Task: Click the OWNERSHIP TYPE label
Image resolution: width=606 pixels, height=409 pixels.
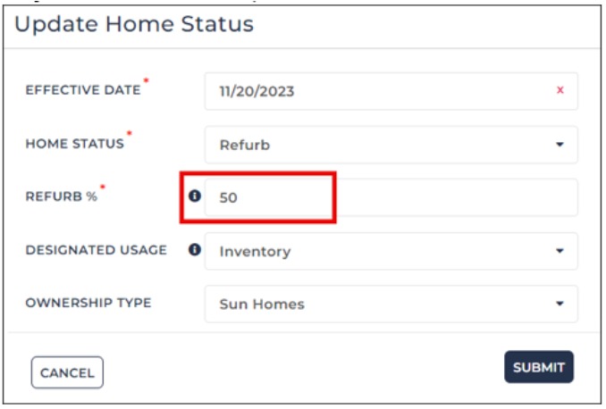Action: click(88, 303)
